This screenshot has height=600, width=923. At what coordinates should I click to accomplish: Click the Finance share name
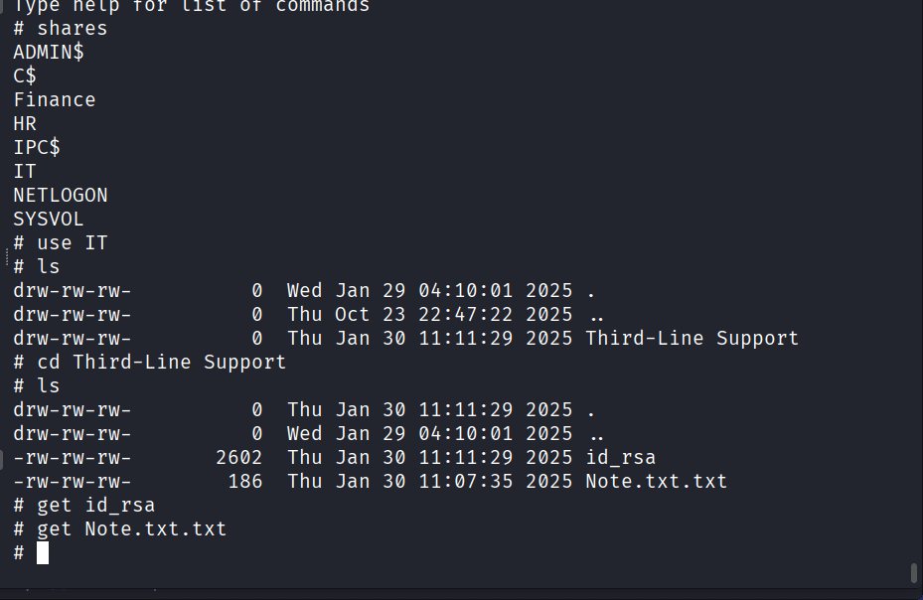(55, 100)
